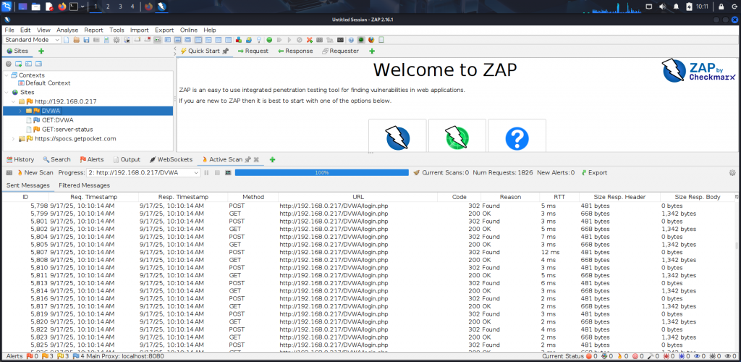The height and width of the screenshot is (362, 741).
Task: Add a new tab next to Requester
Action: pyautogui.click(x=372, y=51)
